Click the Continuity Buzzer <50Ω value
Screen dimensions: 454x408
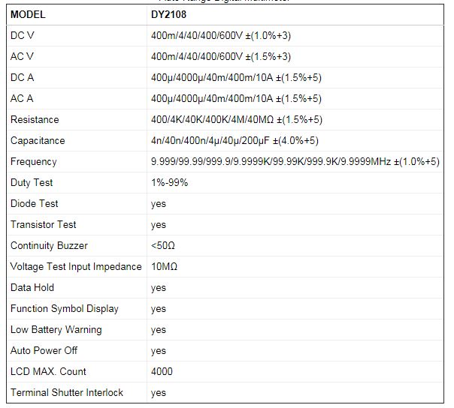163,245
